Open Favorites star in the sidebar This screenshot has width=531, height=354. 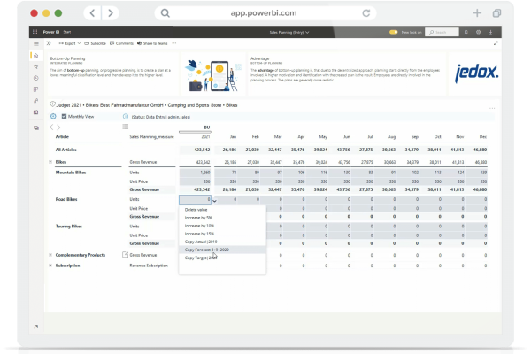pyautogui.click(x=36, y=66)
